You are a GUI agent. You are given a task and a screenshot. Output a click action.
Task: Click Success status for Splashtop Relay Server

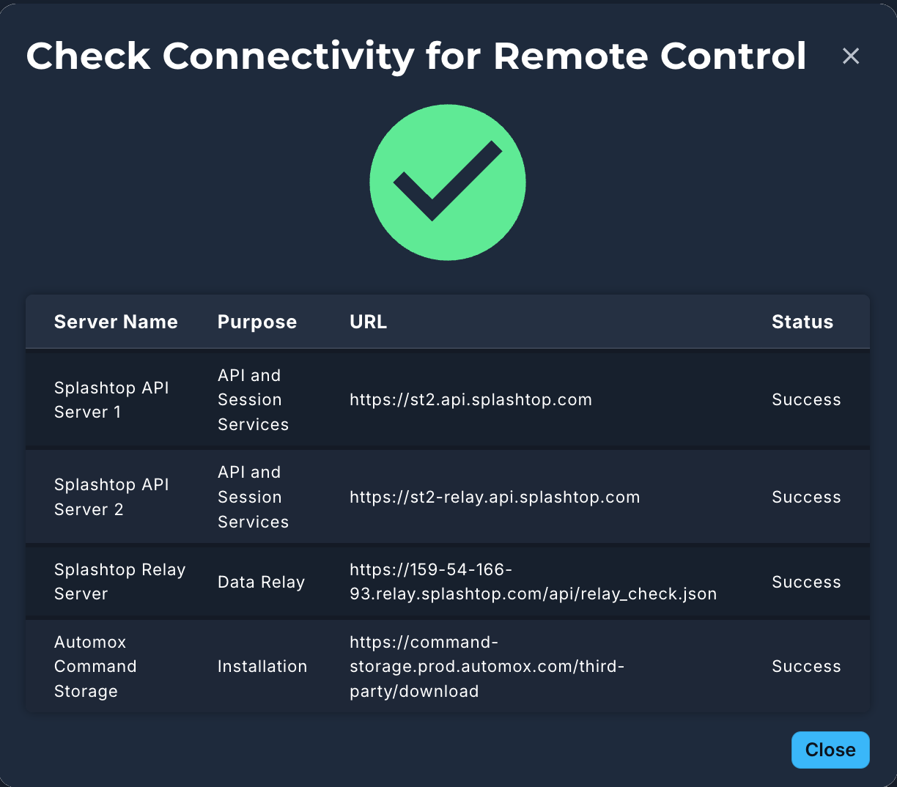click(x=806, y=582)
